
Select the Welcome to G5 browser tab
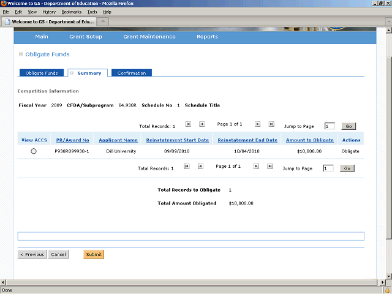49,22
